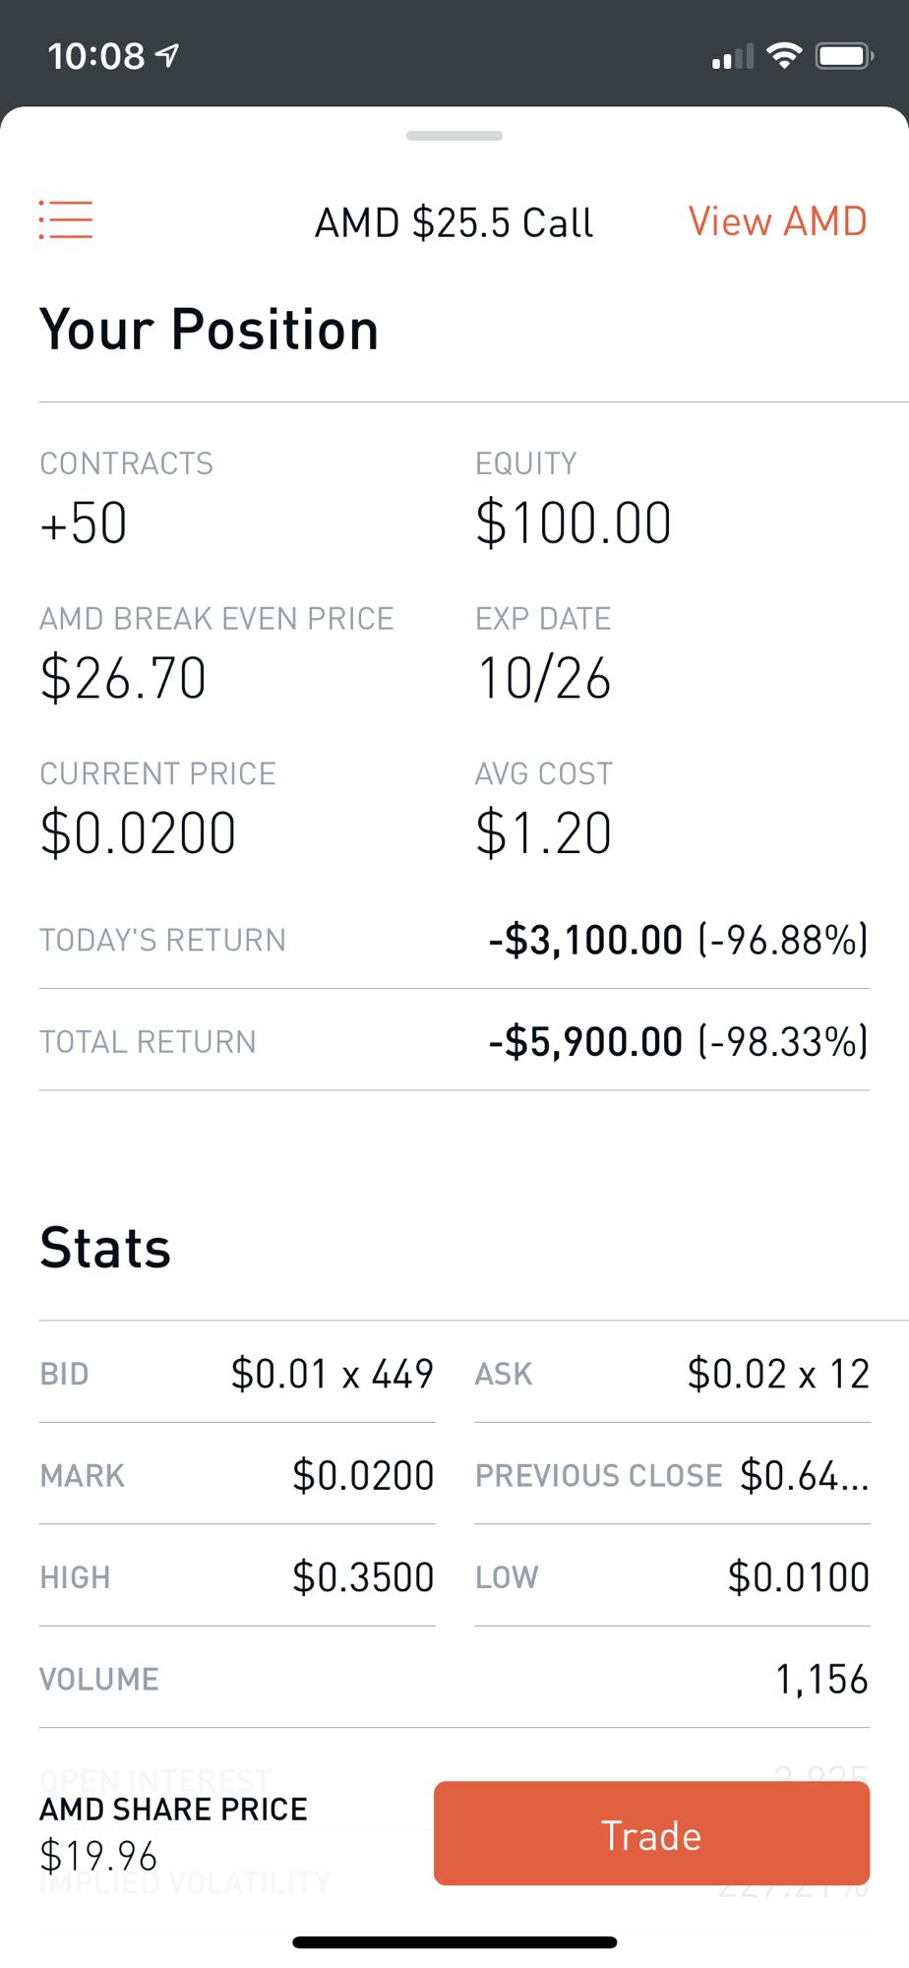Open the orange list menu icon

point(66,219)
